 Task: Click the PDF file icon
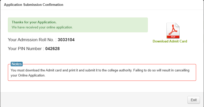coord(173,30)
